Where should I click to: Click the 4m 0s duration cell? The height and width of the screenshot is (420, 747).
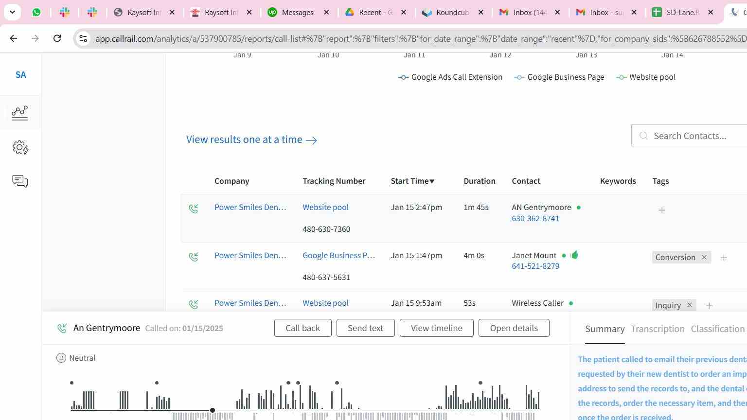(474, 255)
